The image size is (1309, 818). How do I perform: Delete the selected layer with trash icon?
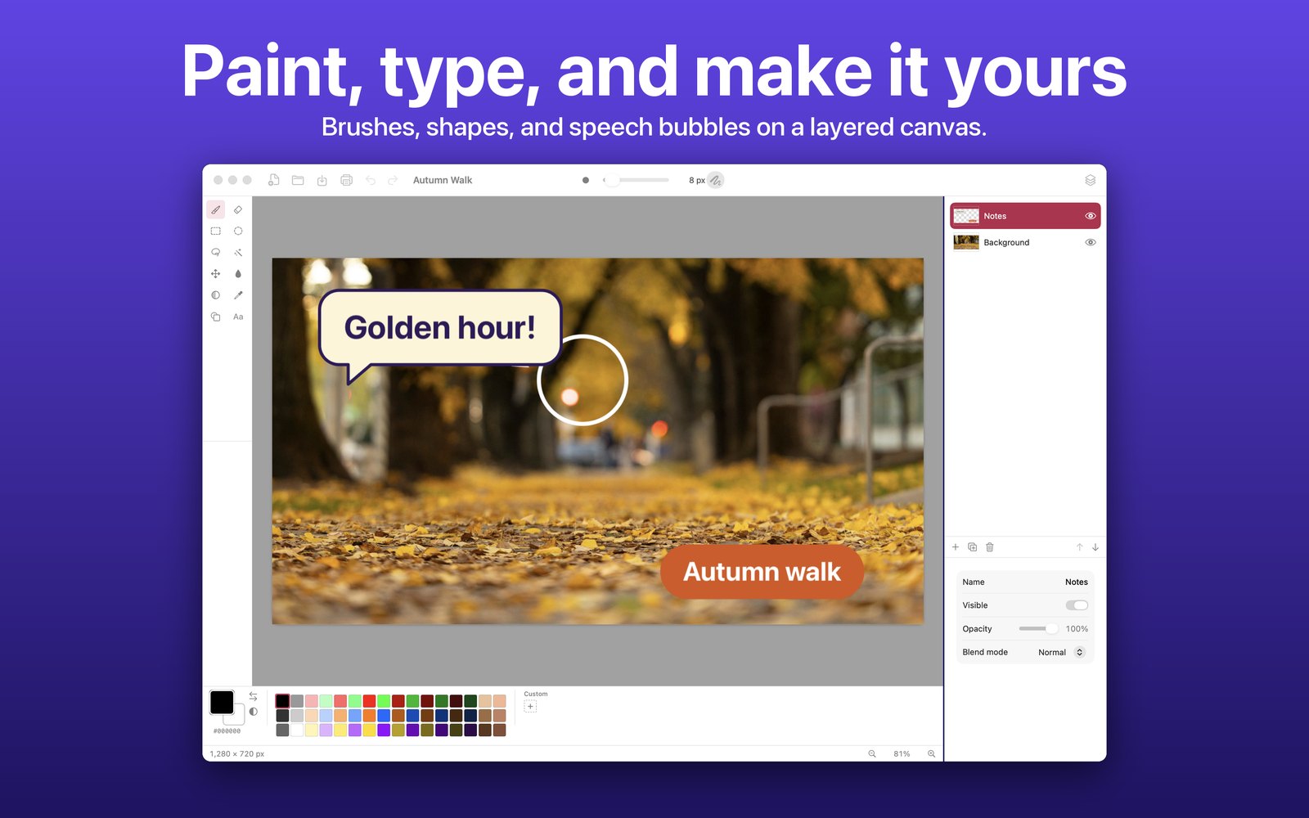coord(990,547)
